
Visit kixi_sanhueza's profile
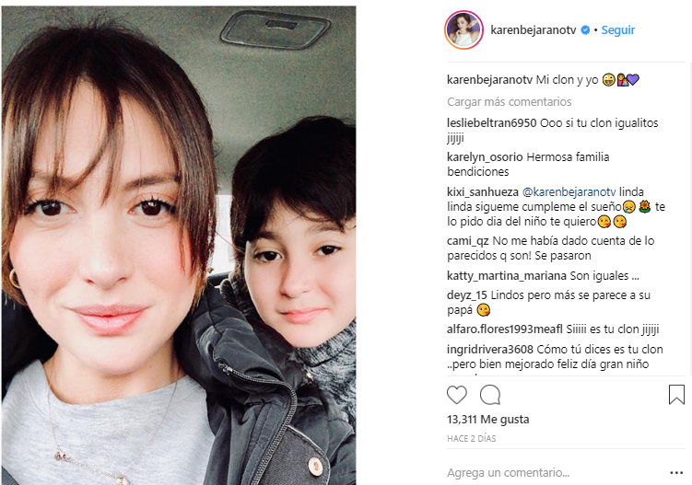483,192
